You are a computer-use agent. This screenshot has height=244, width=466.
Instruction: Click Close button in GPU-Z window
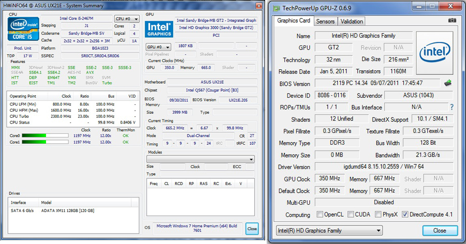click(x=440, y=231)
